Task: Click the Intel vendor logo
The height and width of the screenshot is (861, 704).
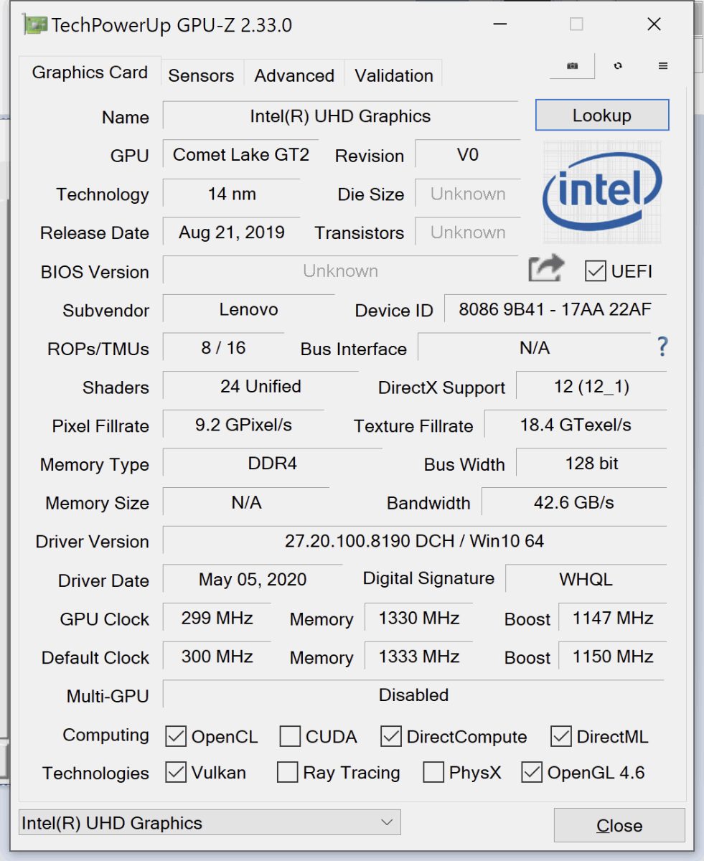Action: pyautogui.click(x=602, y=192)
